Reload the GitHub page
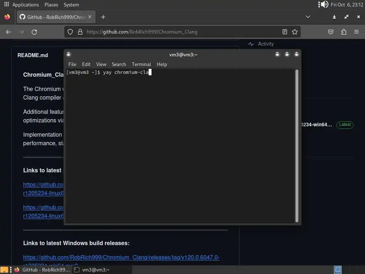This screenshot has height=274, width=365. 34,32
